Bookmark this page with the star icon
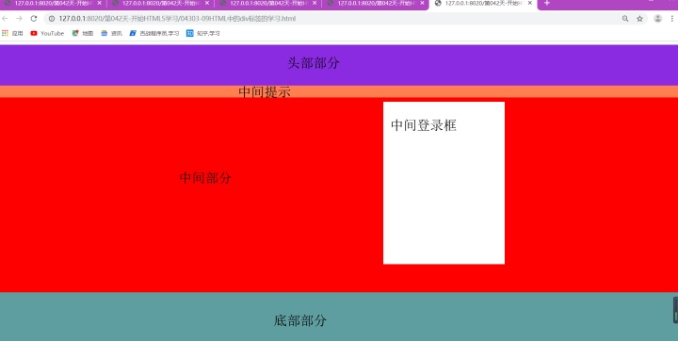Image resolution: width=678 pixels, height=358 pixels. (640, 19)
